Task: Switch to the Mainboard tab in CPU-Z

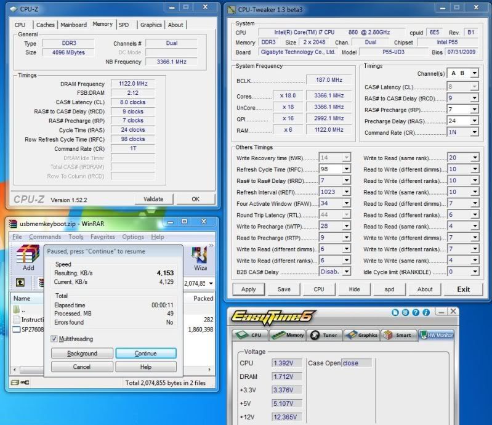Action: pyautogui.click(x=73, y=25)
